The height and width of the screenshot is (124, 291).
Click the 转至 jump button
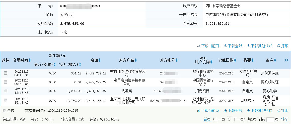pos(284,119)
